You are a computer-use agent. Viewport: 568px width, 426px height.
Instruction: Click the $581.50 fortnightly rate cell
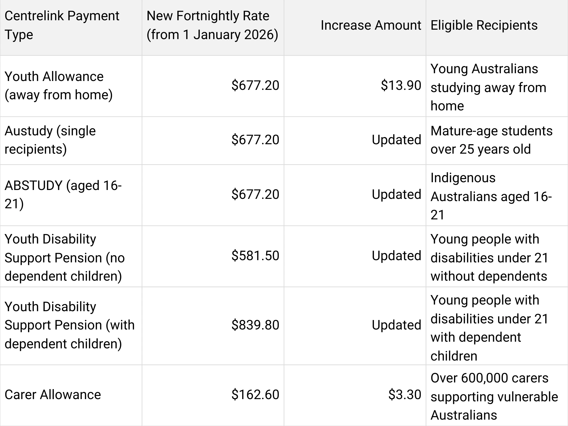pyautogui.click(x=255, y=255)
